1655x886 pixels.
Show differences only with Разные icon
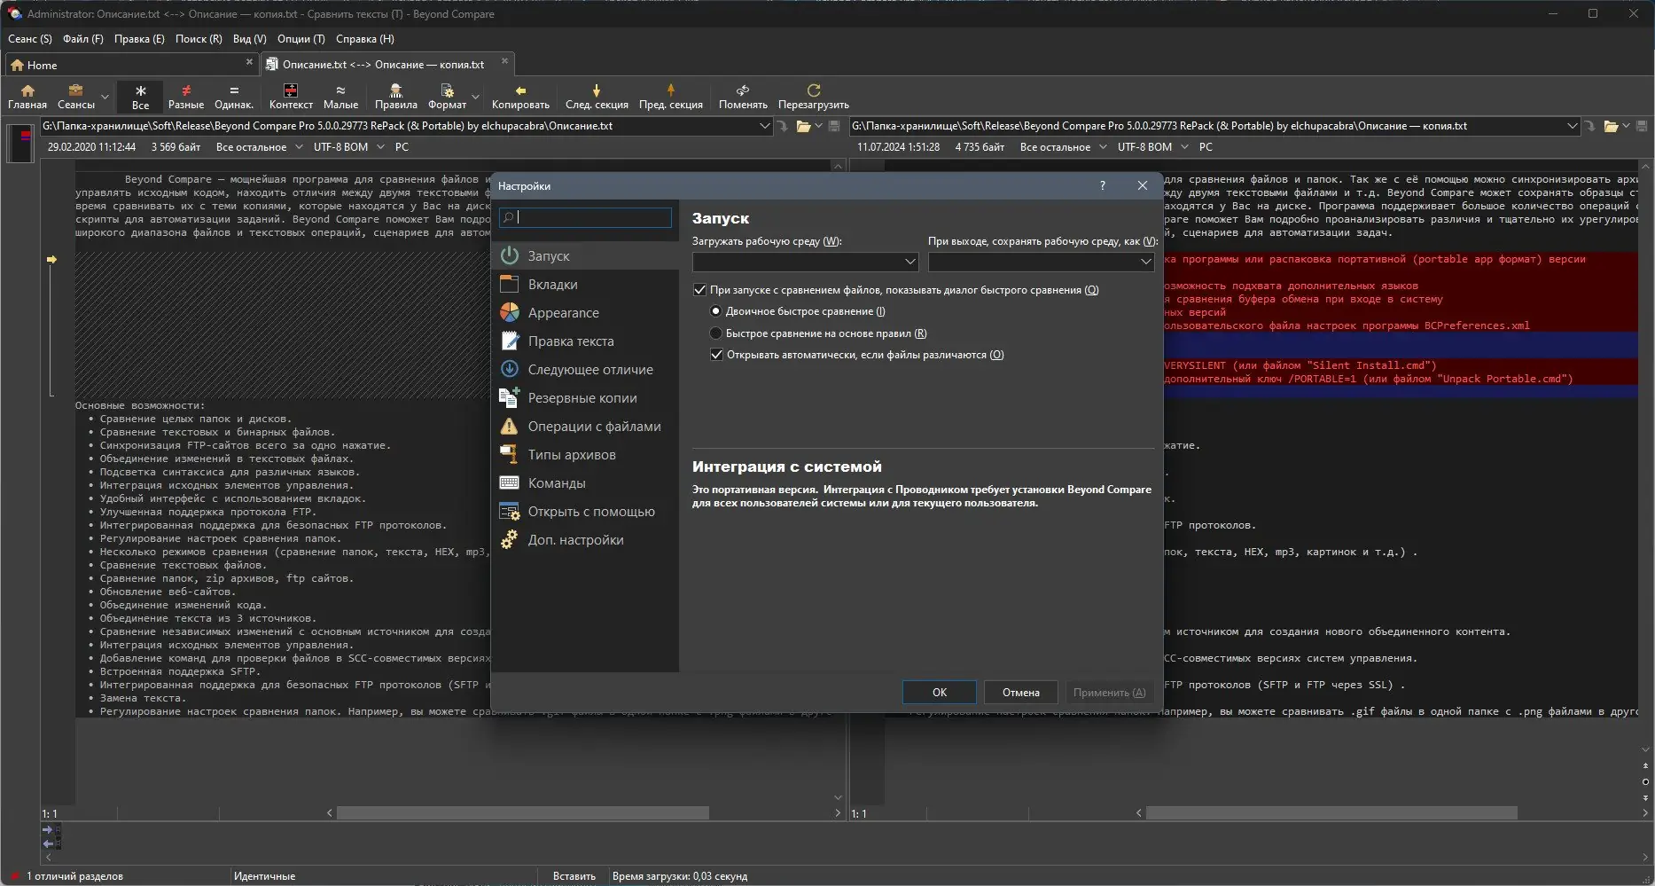(x=185, y=91)
